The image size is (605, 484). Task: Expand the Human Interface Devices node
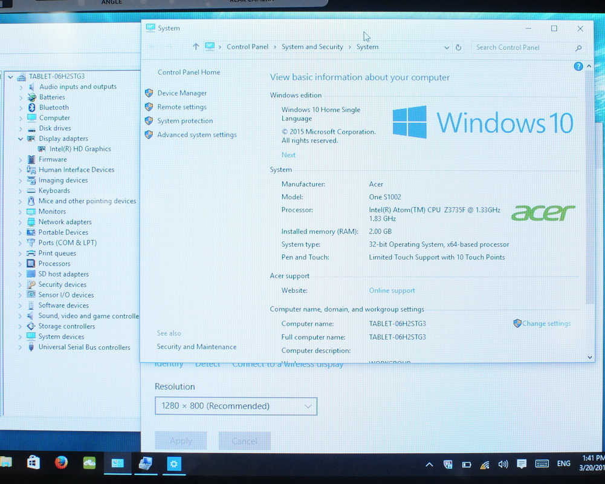tap(21, 170)
